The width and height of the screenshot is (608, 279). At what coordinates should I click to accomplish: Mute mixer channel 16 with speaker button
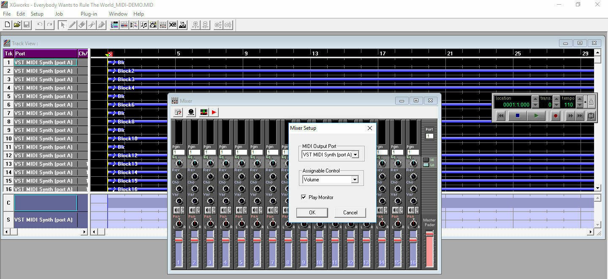click(411, 210)
